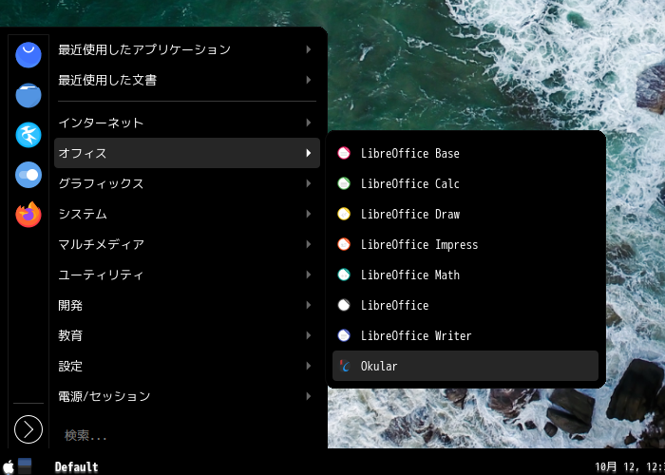Expand the インターネット category
The width and height of the screenshot is (665, 475).
click(x=187, y=123)
